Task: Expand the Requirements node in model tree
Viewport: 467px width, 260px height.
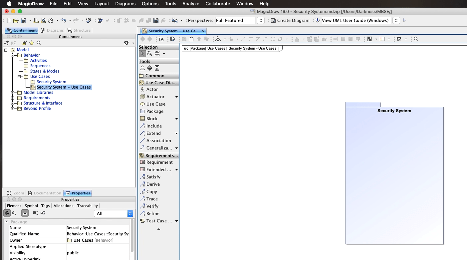Action: [13, 98]
